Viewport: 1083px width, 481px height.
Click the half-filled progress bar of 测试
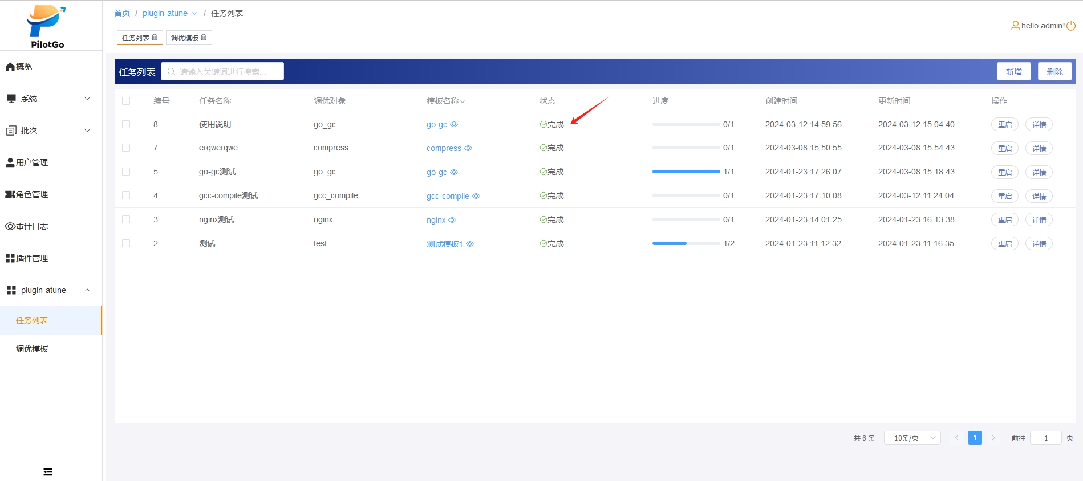686,243
